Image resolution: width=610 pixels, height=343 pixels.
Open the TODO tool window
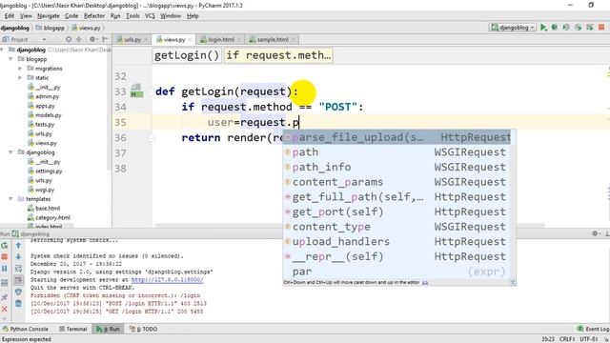tap(143, 329)
